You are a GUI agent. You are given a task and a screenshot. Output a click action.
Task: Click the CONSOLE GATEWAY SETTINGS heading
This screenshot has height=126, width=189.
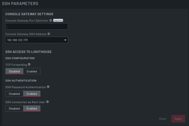point(29,14)
